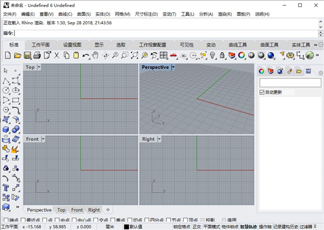
Task: Select the Text object tool
Action: tap(6, 187)
